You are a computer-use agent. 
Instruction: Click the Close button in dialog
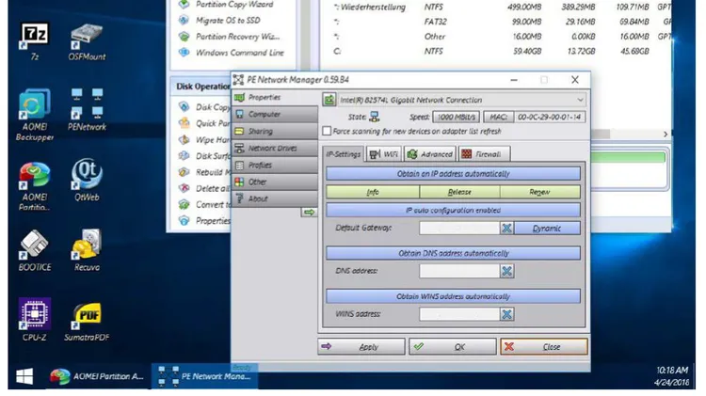(543, 347)
